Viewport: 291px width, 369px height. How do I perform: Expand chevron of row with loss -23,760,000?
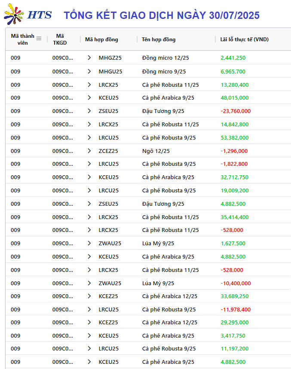coord(89,111)
